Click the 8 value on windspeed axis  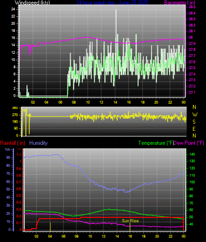(14, 67)
